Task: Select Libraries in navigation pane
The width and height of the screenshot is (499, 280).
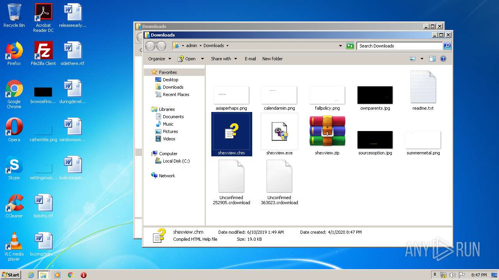Action: coord(167,109)
